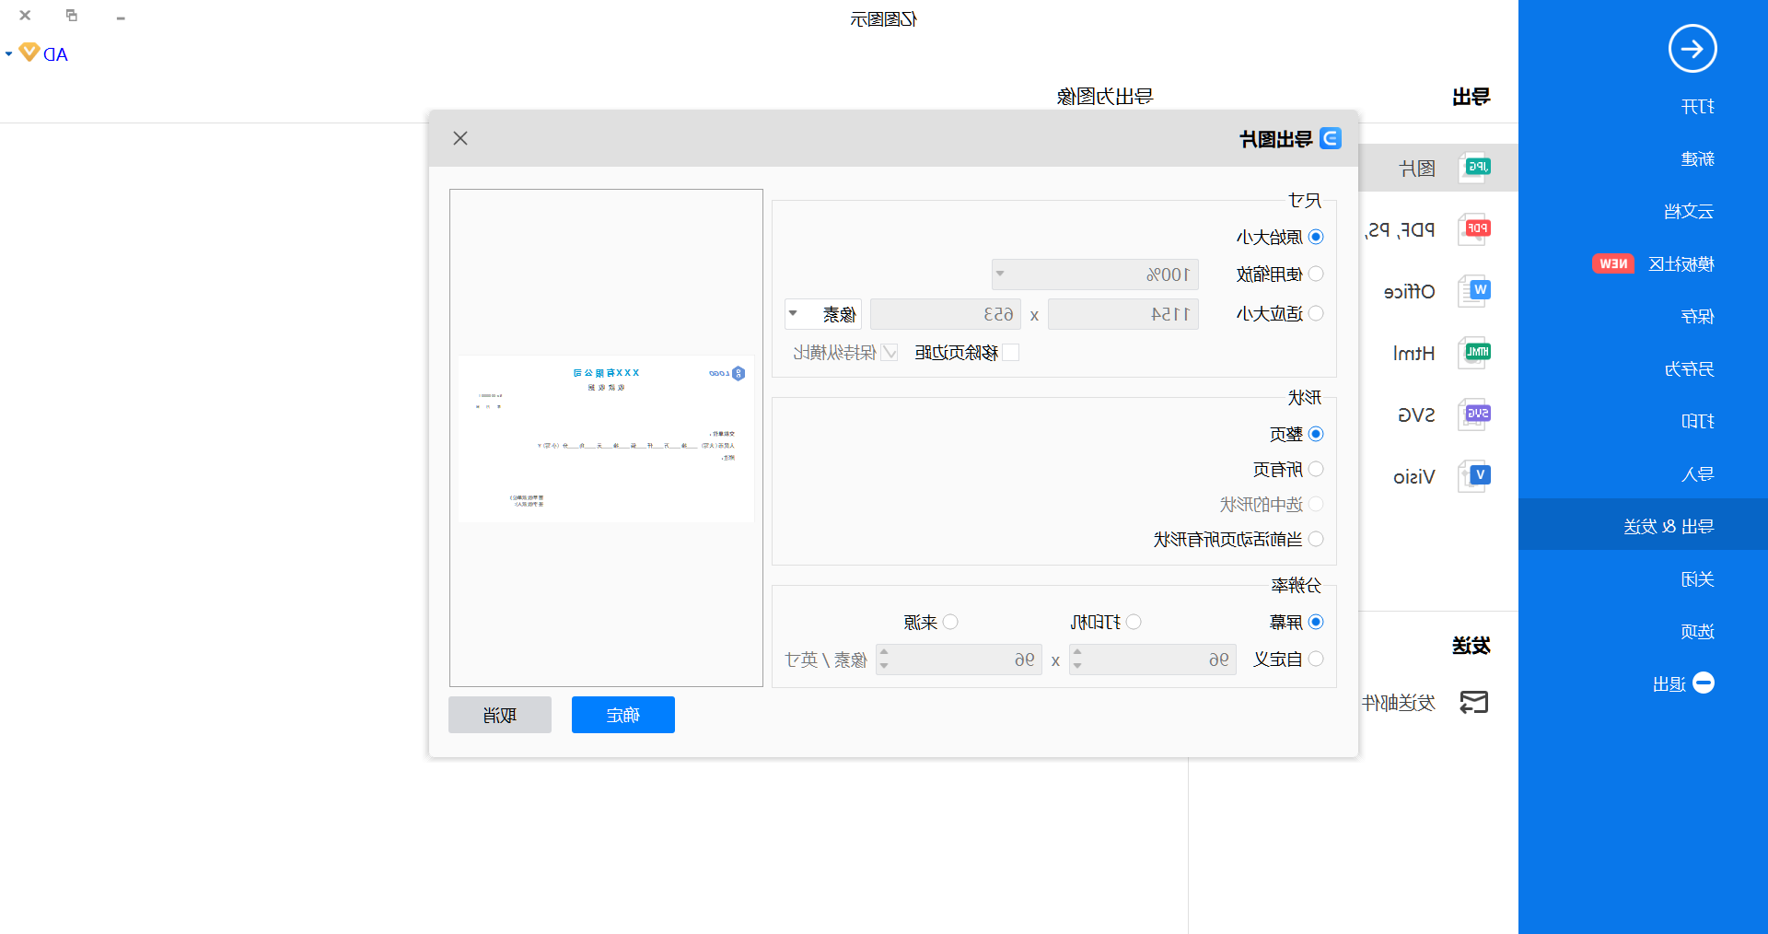Select the 导出 & 发送 menu item
This screenshot has width=1768, height=934.
1643,525
